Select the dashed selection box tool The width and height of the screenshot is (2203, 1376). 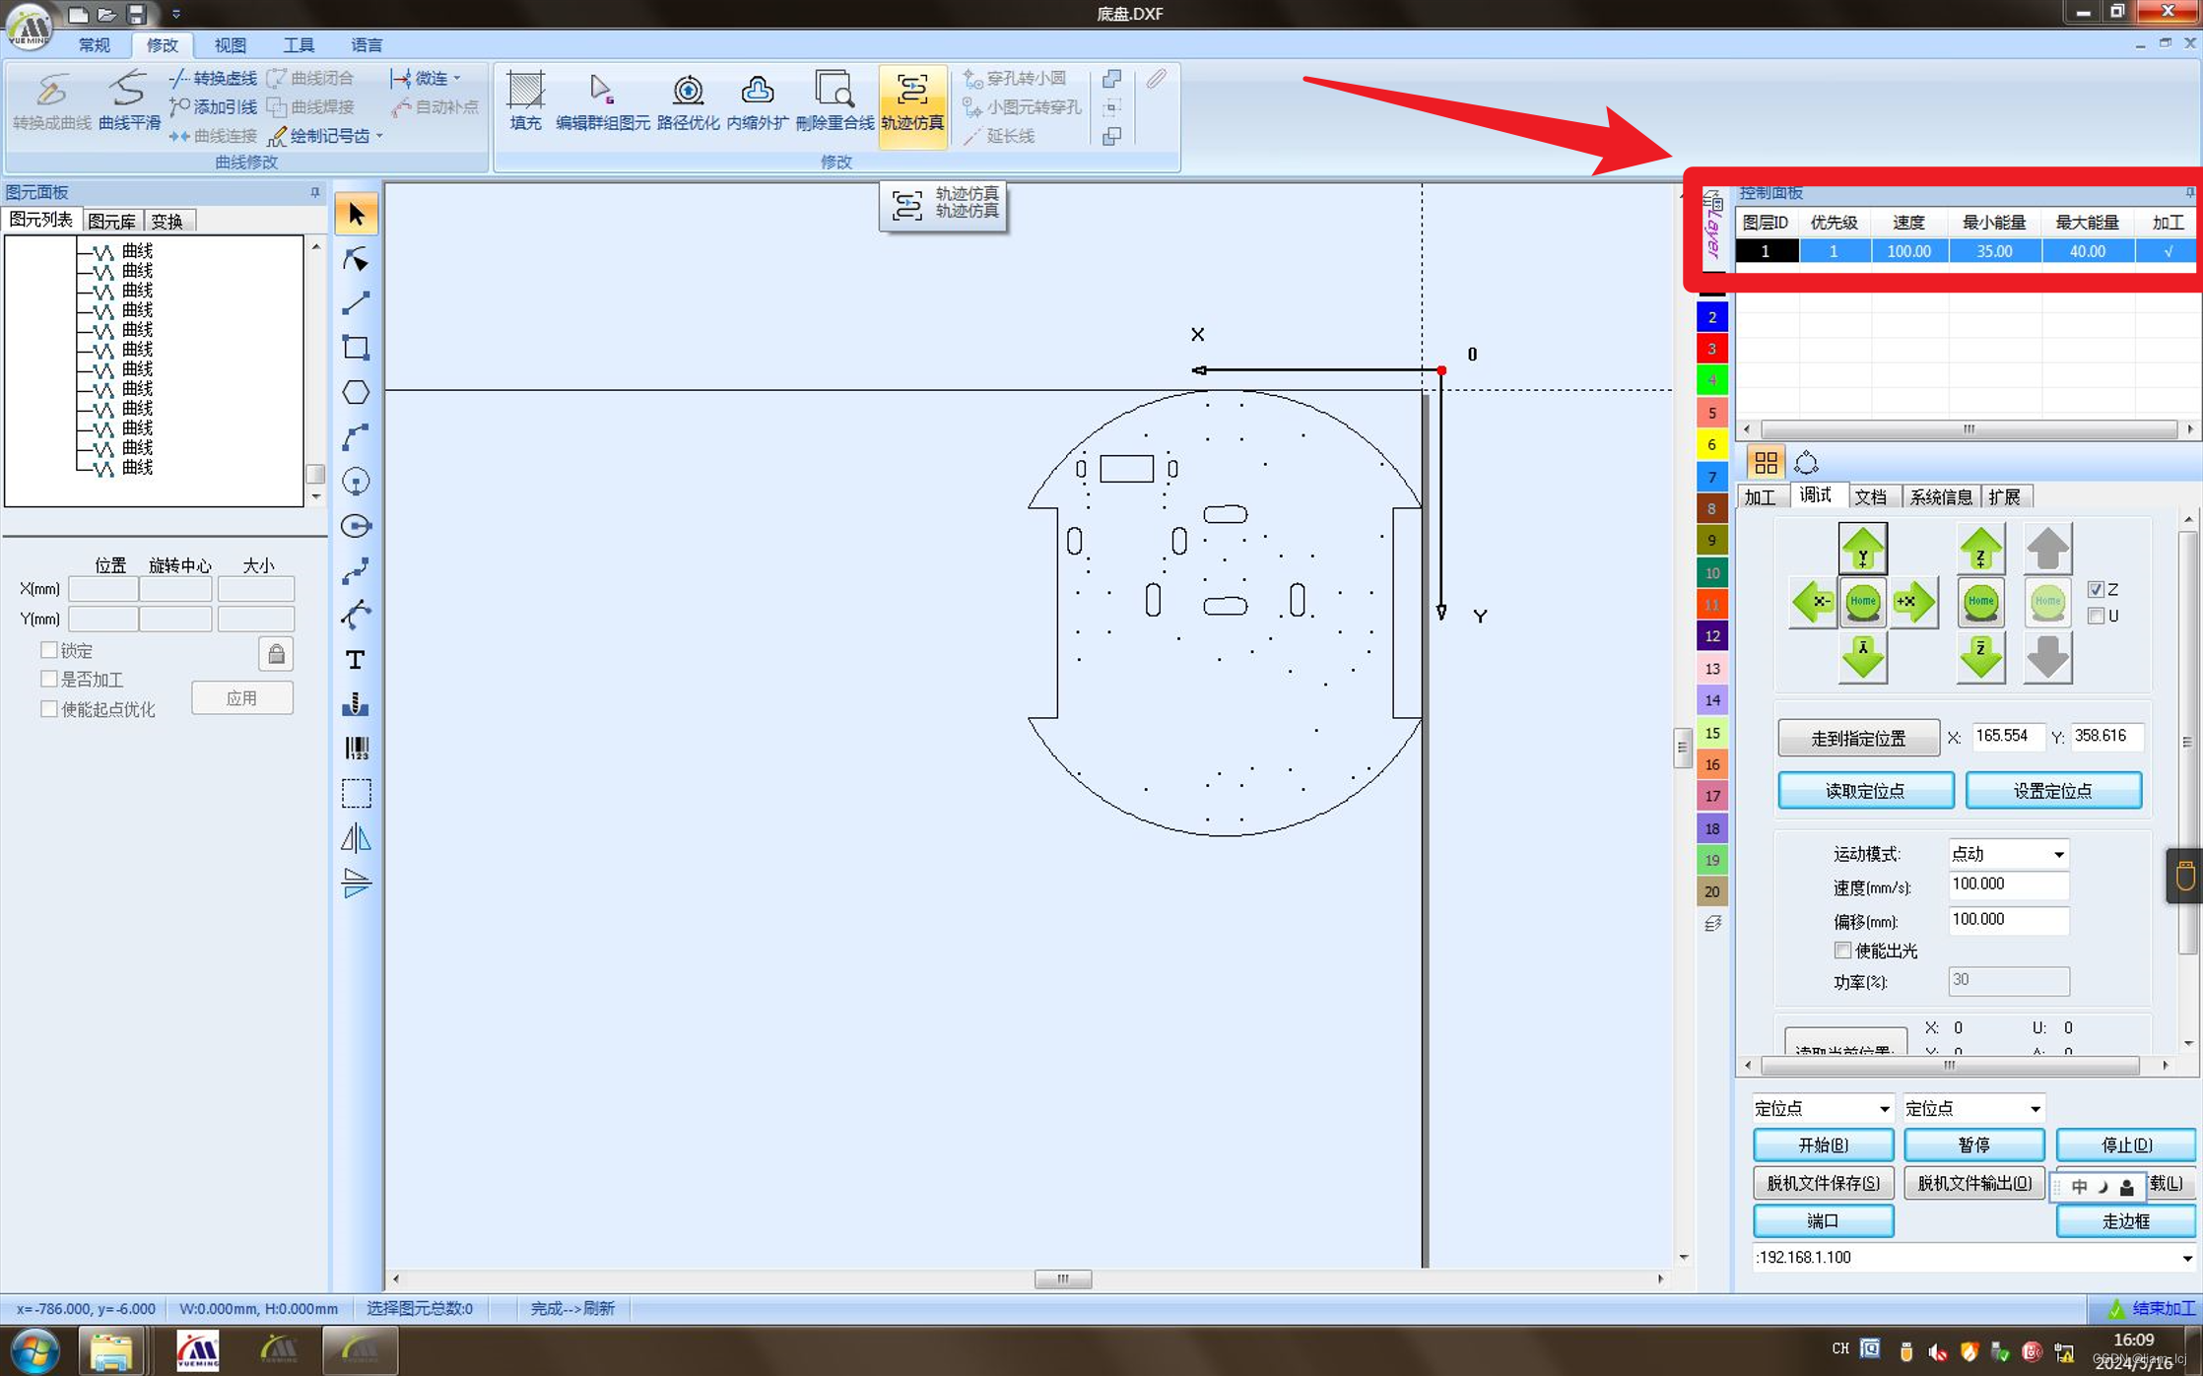click(356, 793)
